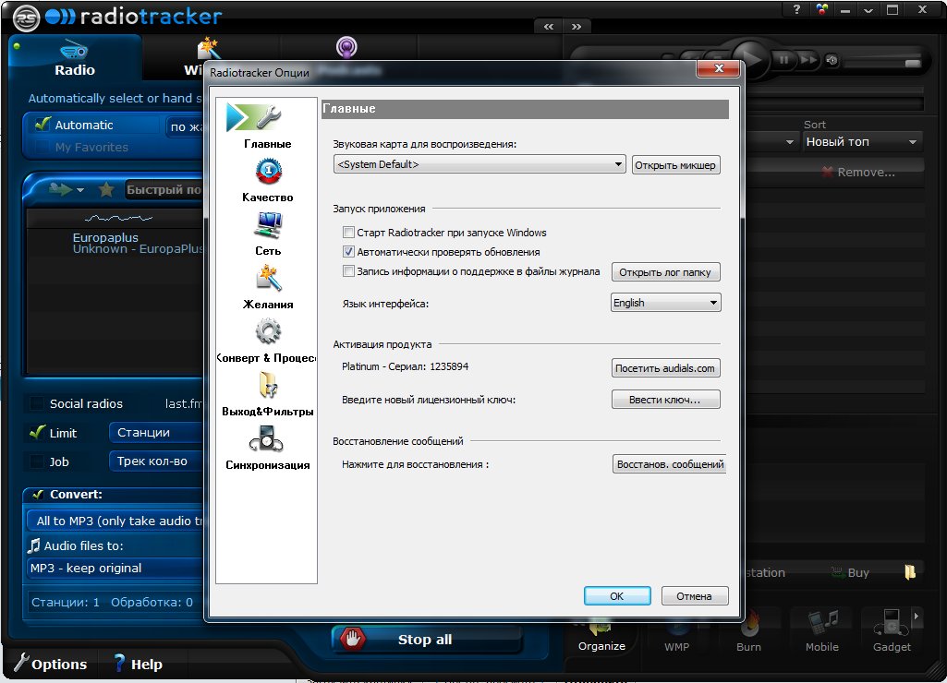Open the Язык интерфейса English dropdown
This screenshot has height=683, width=947.
[x=665, y=303]
